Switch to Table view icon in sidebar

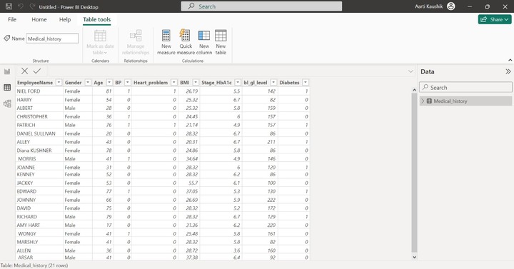7,88
